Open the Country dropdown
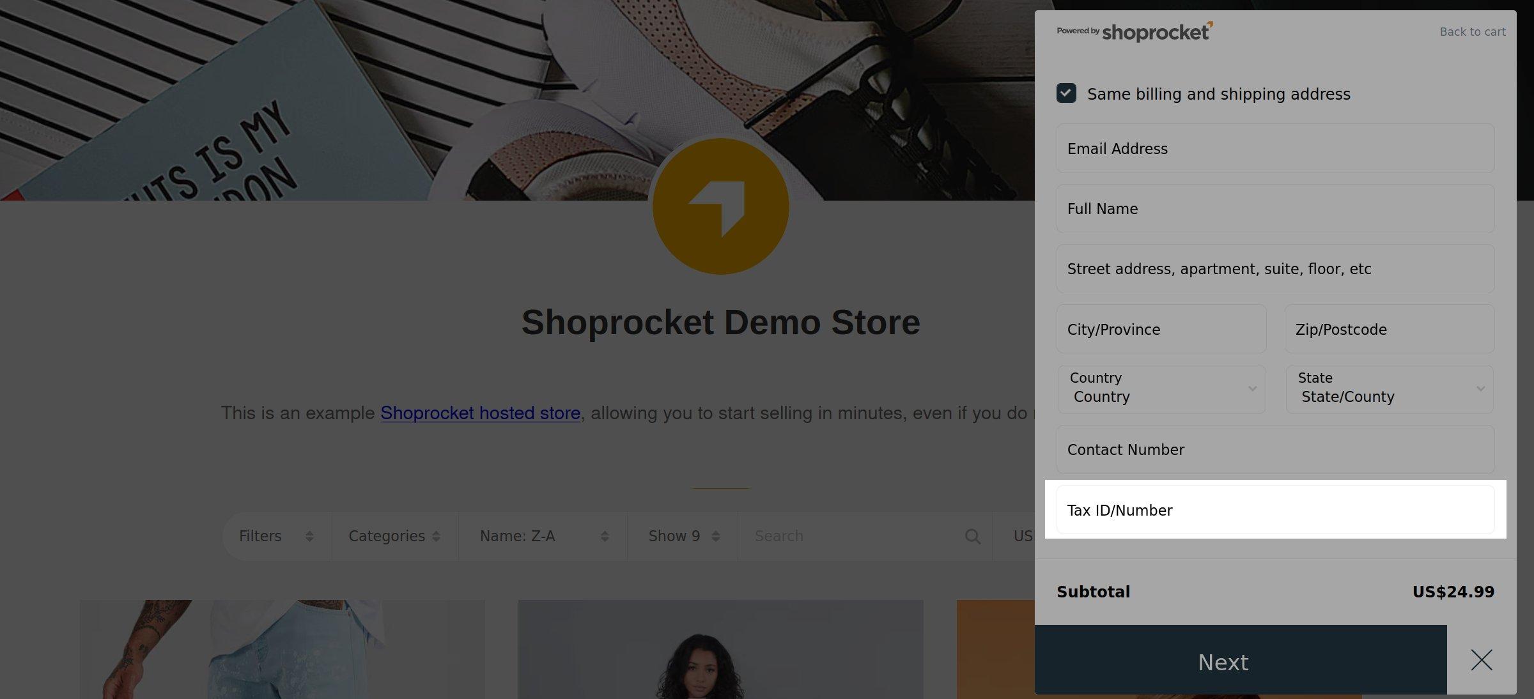 pyautogui.click(x=1161, y=388)
